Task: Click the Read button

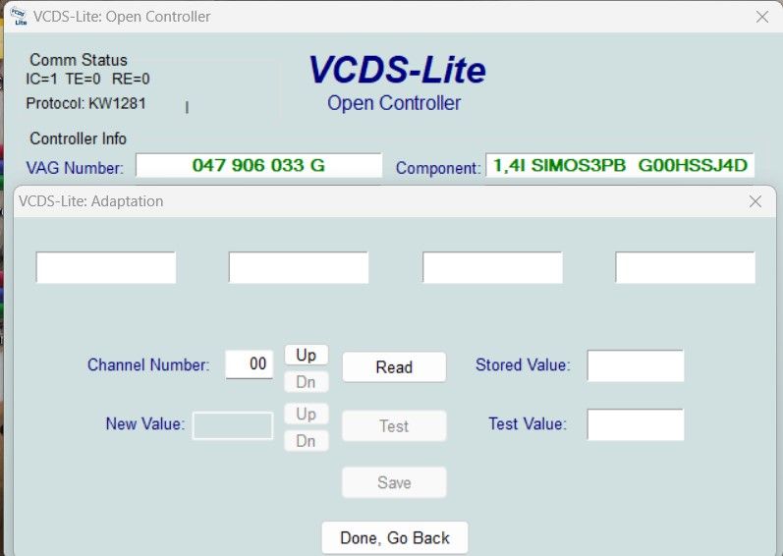Action: tap(394, 366)
